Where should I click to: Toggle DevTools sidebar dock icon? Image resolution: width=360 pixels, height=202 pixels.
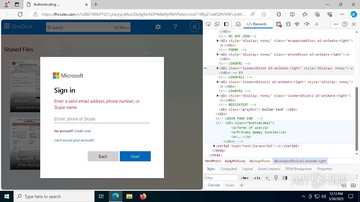click(226, 24)
